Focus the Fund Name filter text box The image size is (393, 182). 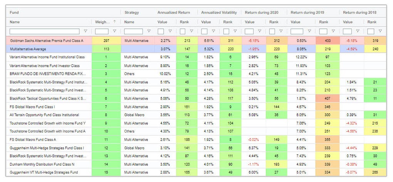(45, 31)
